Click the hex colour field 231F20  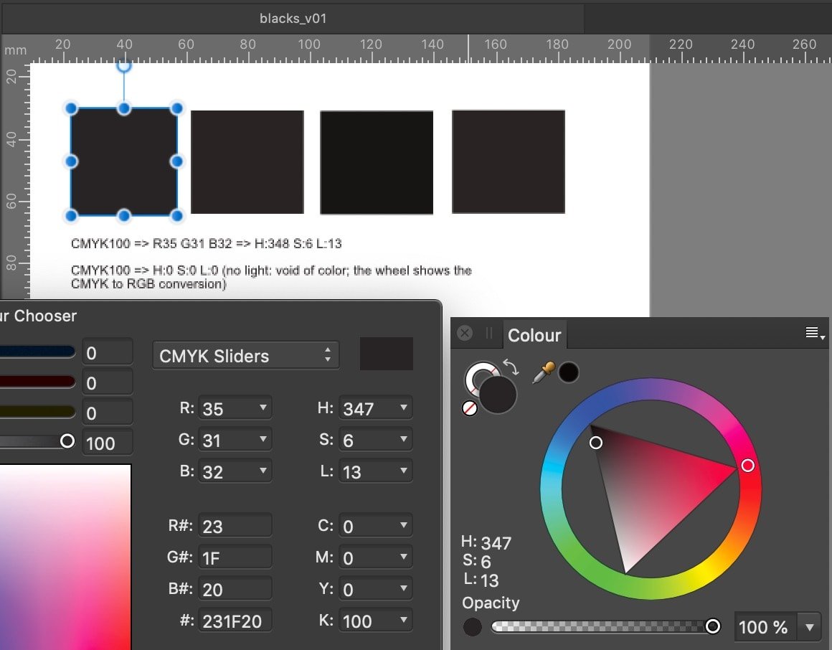[x=235, y=621]
